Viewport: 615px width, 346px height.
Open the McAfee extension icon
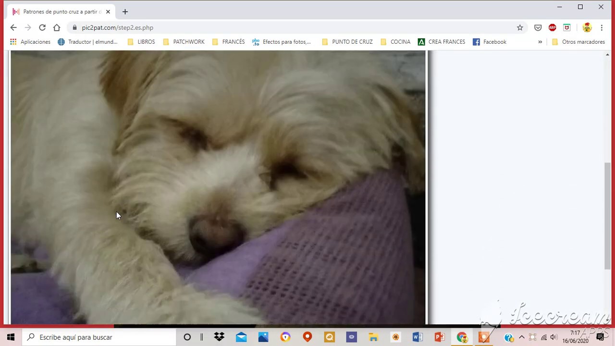(567, 27)
